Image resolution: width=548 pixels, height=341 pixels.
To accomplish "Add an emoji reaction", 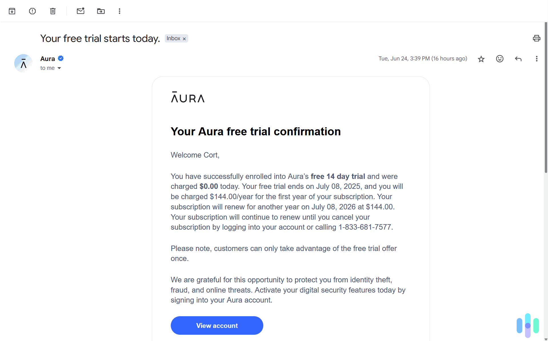I will (499, 59).
